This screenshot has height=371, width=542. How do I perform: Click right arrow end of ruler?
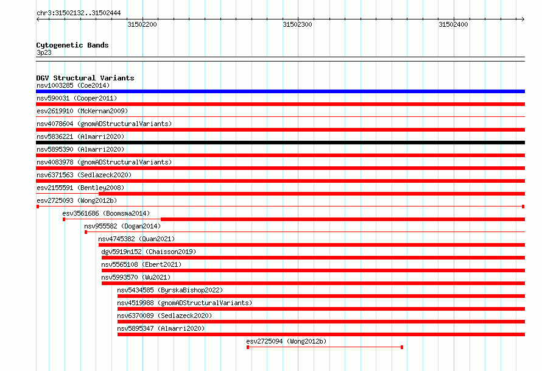[x=523, y=19]
